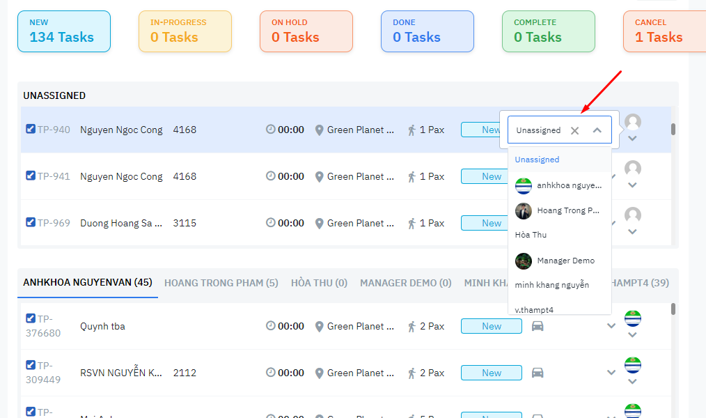Screen dimensions: 706x418
Task: Toggle the checkbox for task TP-376680
Action: [x=31, y=318]
